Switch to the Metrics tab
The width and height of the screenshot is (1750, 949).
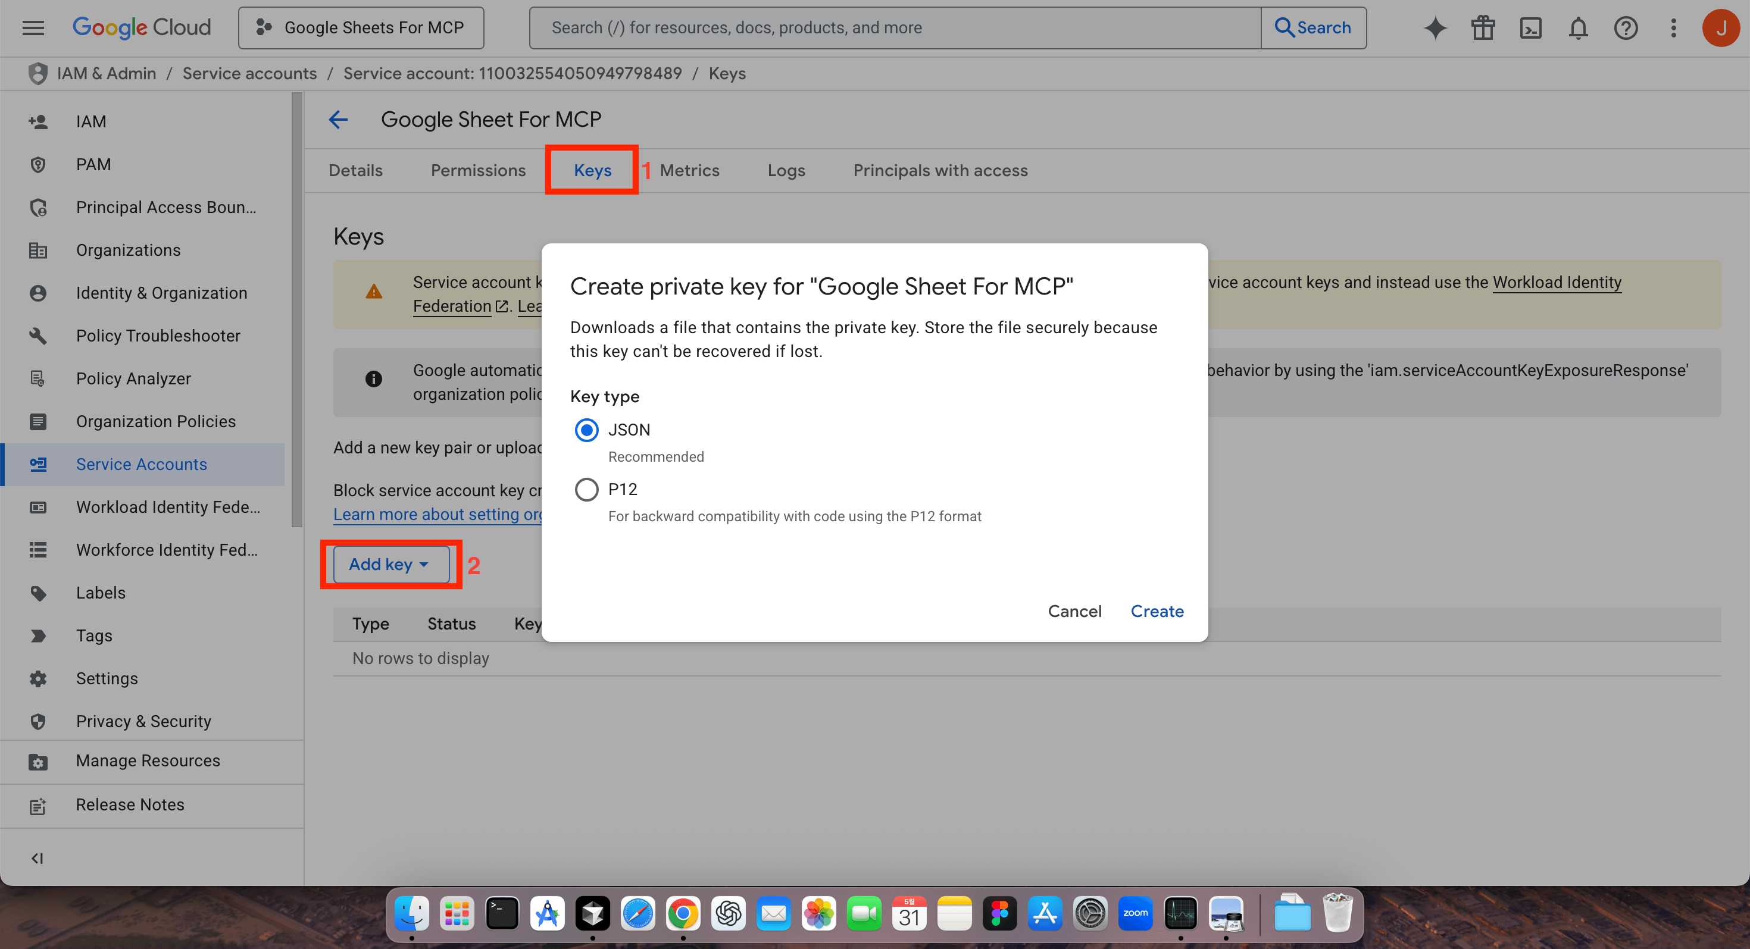tap(689, 170)
